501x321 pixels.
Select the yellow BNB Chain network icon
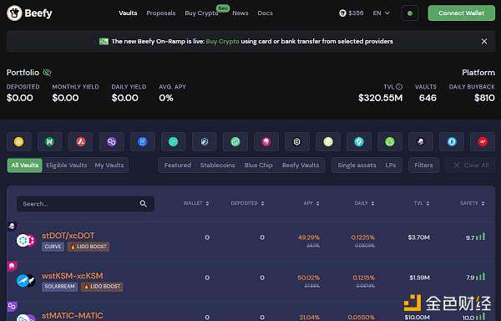tap(19, 141)
